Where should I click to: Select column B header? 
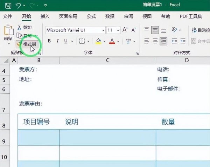click(x=39, y=60)
